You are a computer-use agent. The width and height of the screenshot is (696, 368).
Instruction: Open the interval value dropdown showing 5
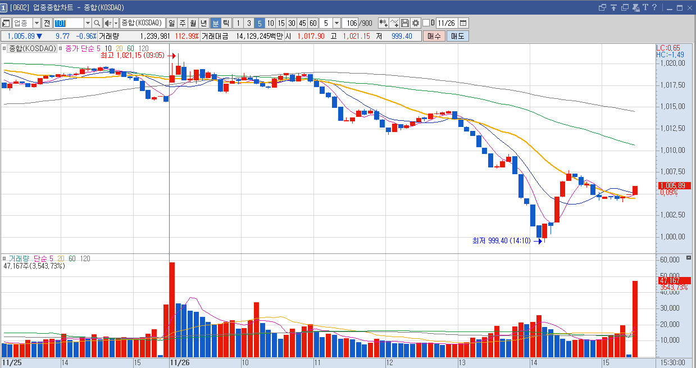tap(336, 23)
